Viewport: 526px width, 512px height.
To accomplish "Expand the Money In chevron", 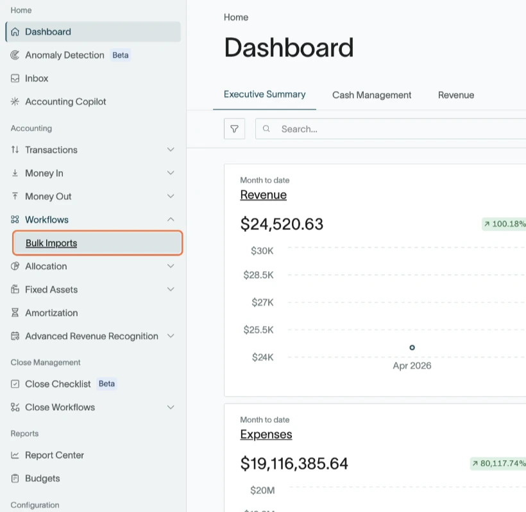I will (x=171, y=173).
